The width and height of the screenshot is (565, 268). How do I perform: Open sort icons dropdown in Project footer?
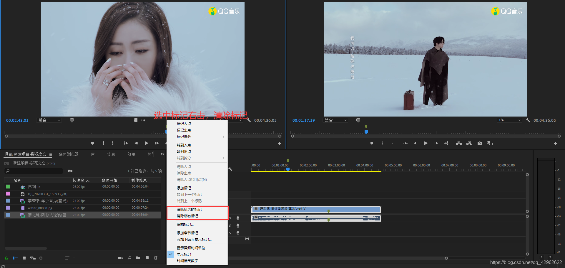click(x=69, y=258)
